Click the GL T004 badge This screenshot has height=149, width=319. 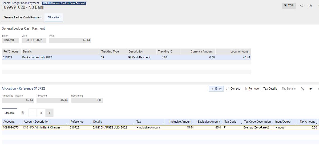coord(289,6)
